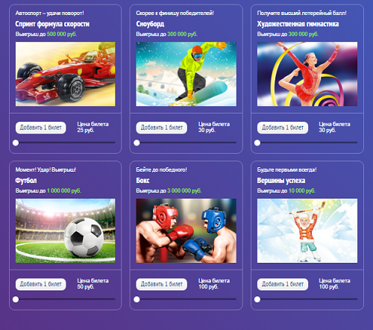The width and height of the screenshot is (373, 330).
Task: Open the snowboarder picture
Action: pos(186,74)
